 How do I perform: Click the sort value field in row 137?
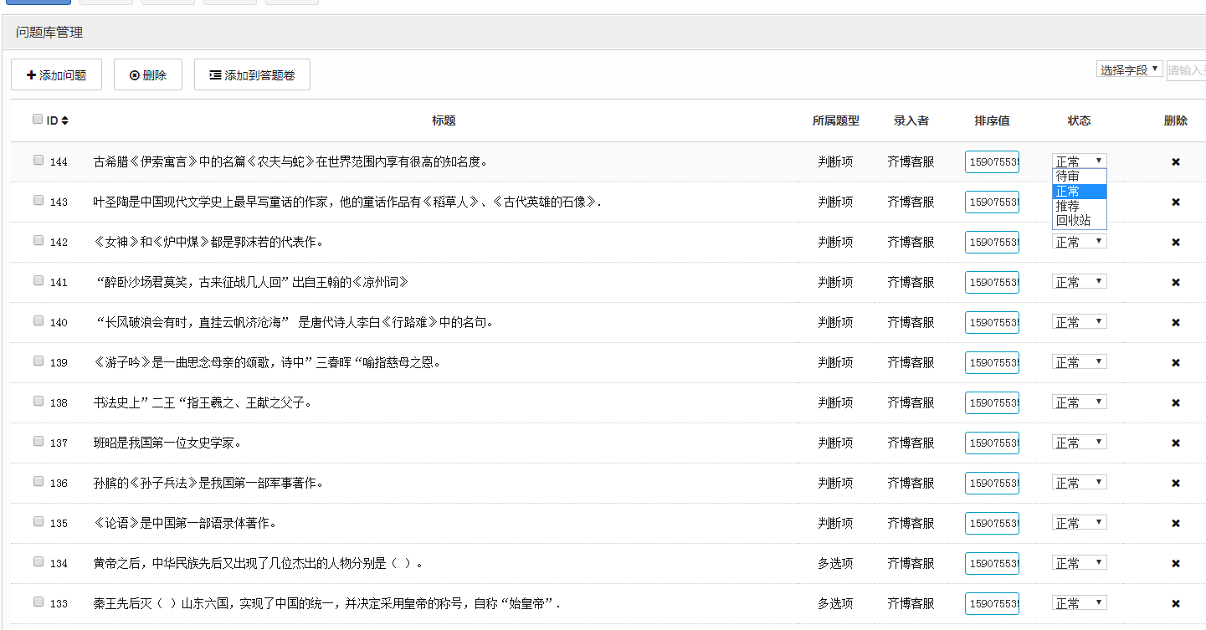992,443
